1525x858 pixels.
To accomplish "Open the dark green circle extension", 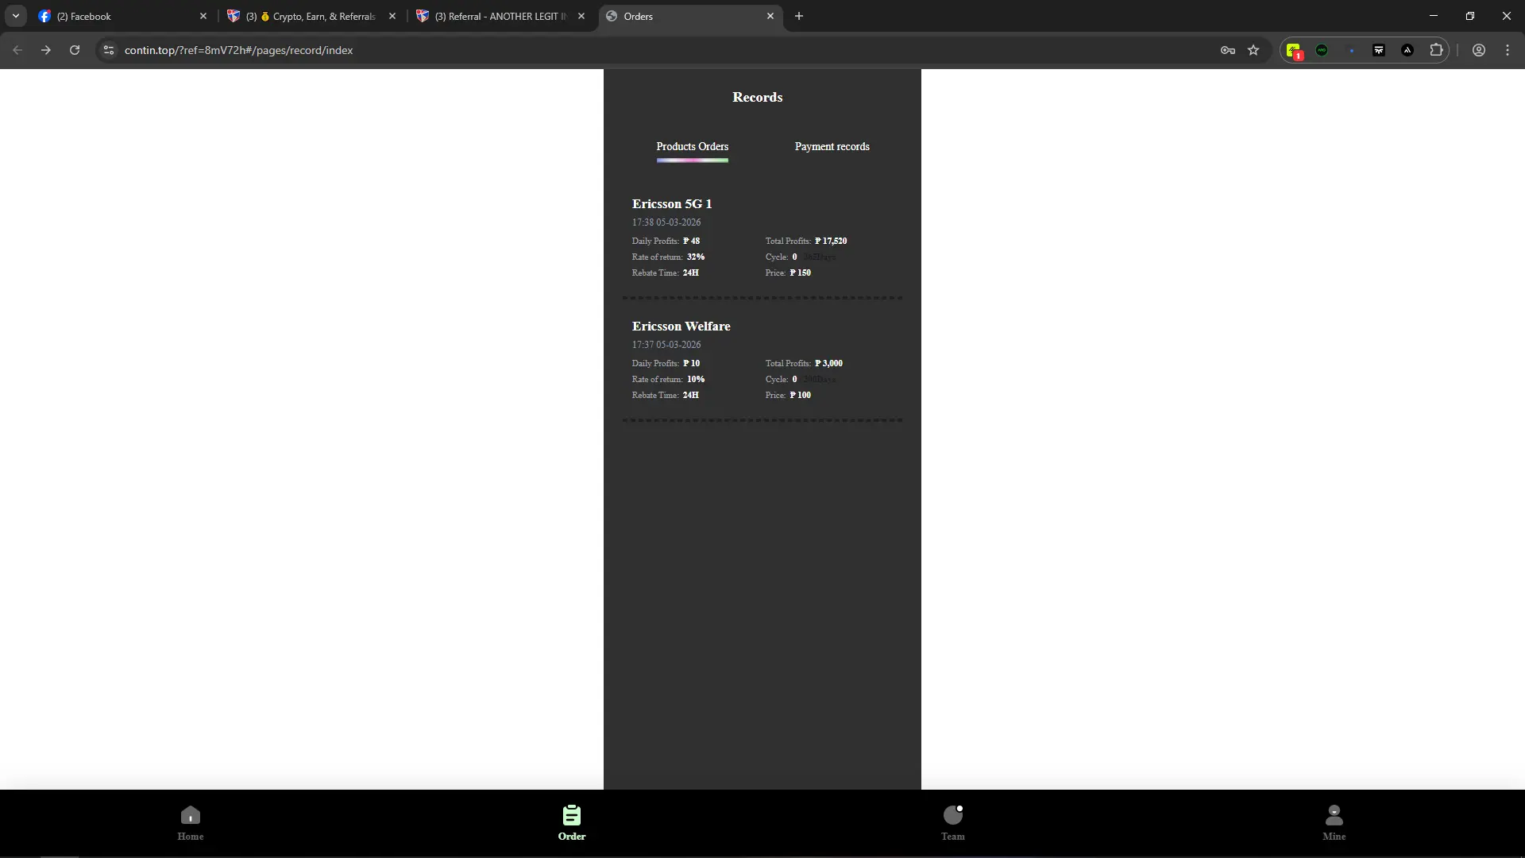I will pyautogui.click(x=1322, y=50).
